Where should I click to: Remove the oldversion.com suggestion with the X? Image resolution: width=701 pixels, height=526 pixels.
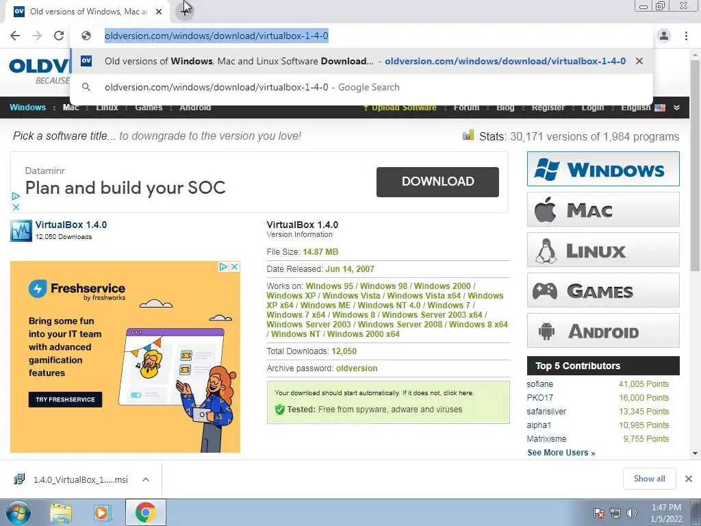coord(639,61)
